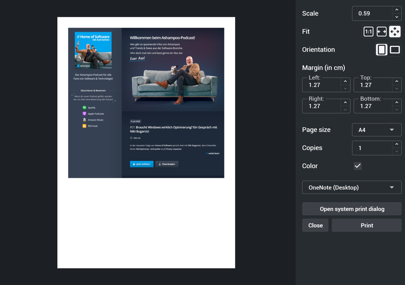The image size is (405, 285).
Task: Click the Print button
Action: 367,225
